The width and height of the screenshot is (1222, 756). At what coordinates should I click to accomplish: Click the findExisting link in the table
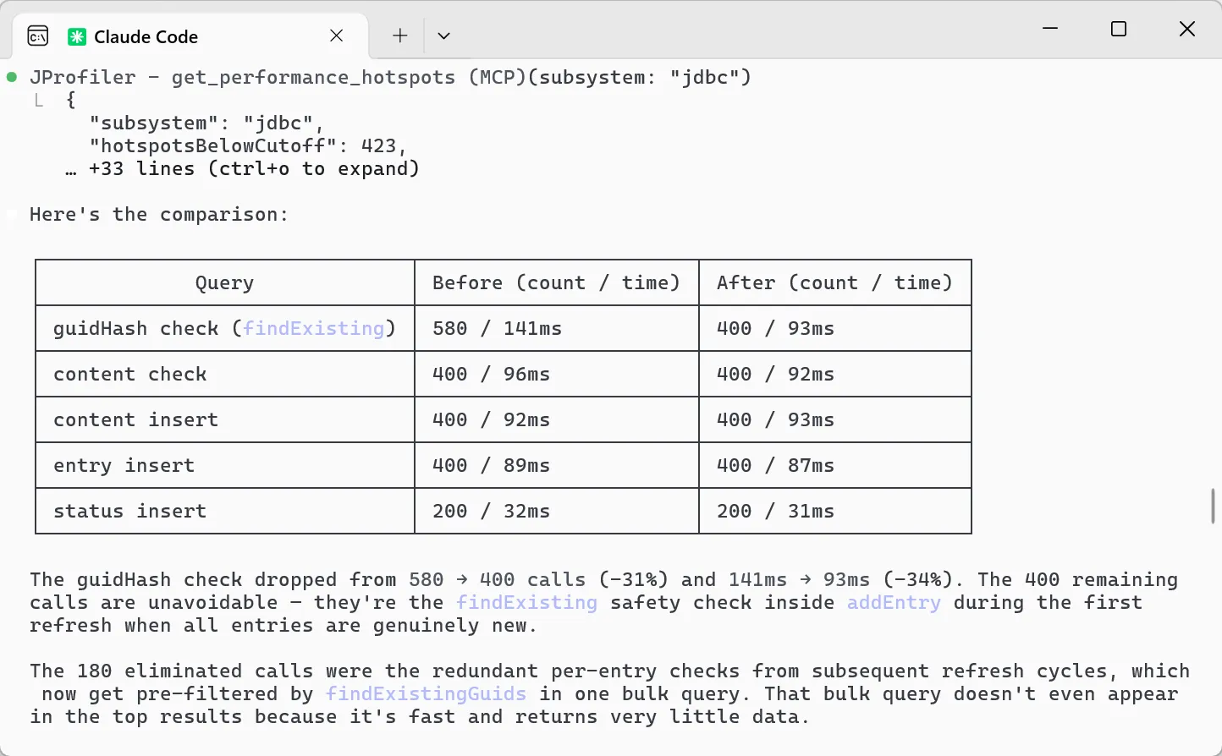[x=315, y=328]
